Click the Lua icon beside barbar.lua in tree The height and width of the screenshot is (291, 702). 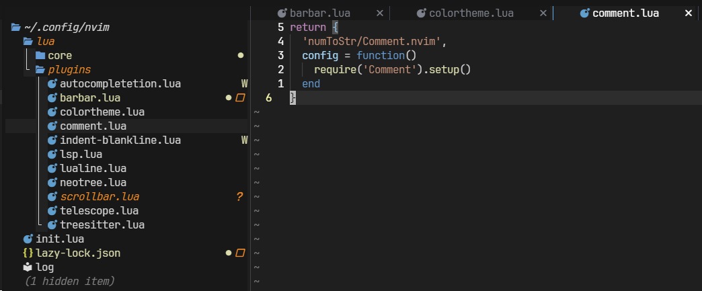point(52,98)
